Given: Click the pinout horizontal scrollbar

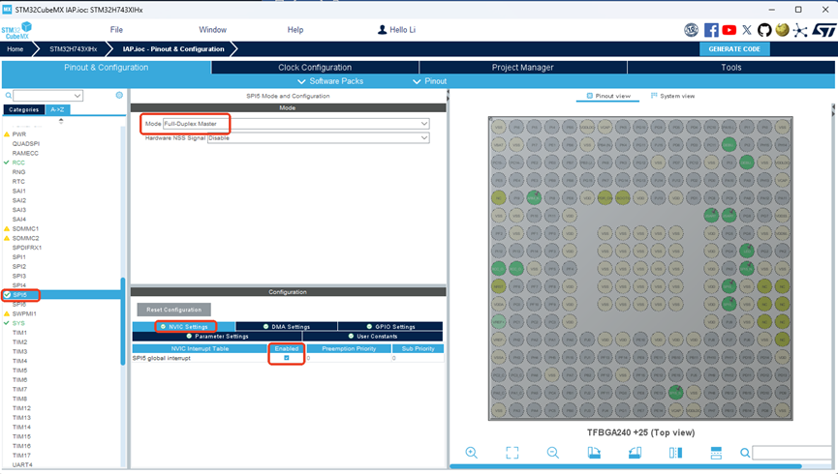Looking at the screenshot, I should (625, 466).
